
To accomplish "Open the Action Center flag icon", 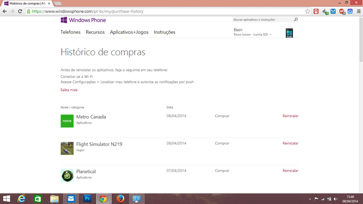I will coord(316,199).
